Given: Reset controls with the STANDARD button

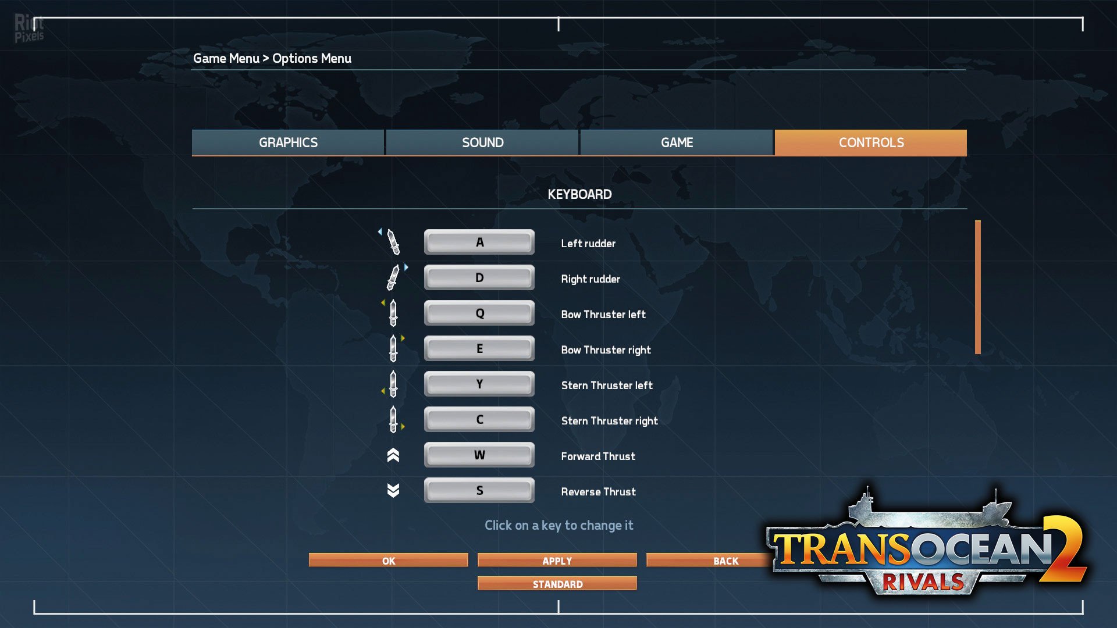Looking at the screenshot, I should (x=557, y=583).
